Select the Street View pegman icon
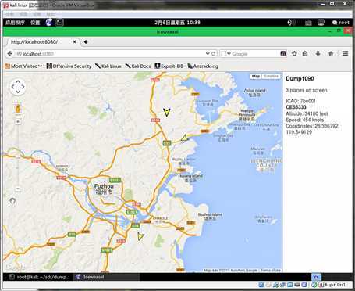The image size is (355, 291). click(18, 109)
